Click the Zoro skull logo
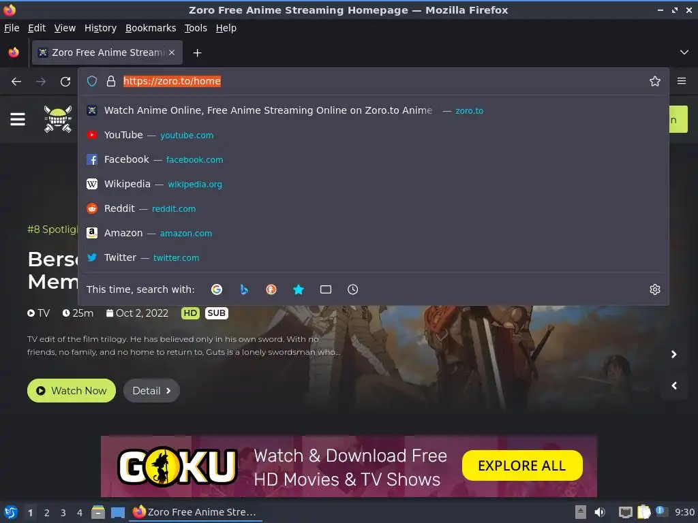This screenshot has height=523, width=698. point(58,118)
